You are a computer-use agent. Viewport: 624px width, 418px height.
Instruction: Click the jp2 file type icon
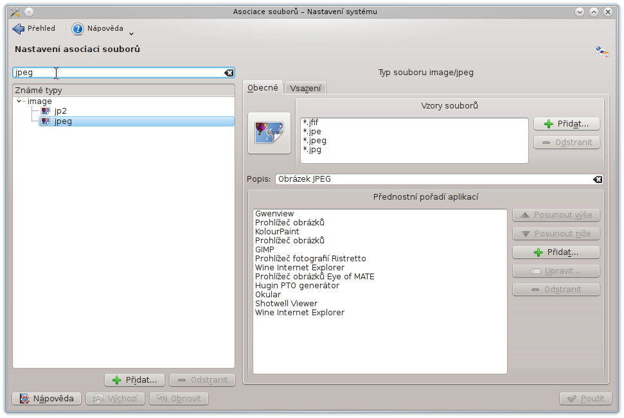[46, 111]
